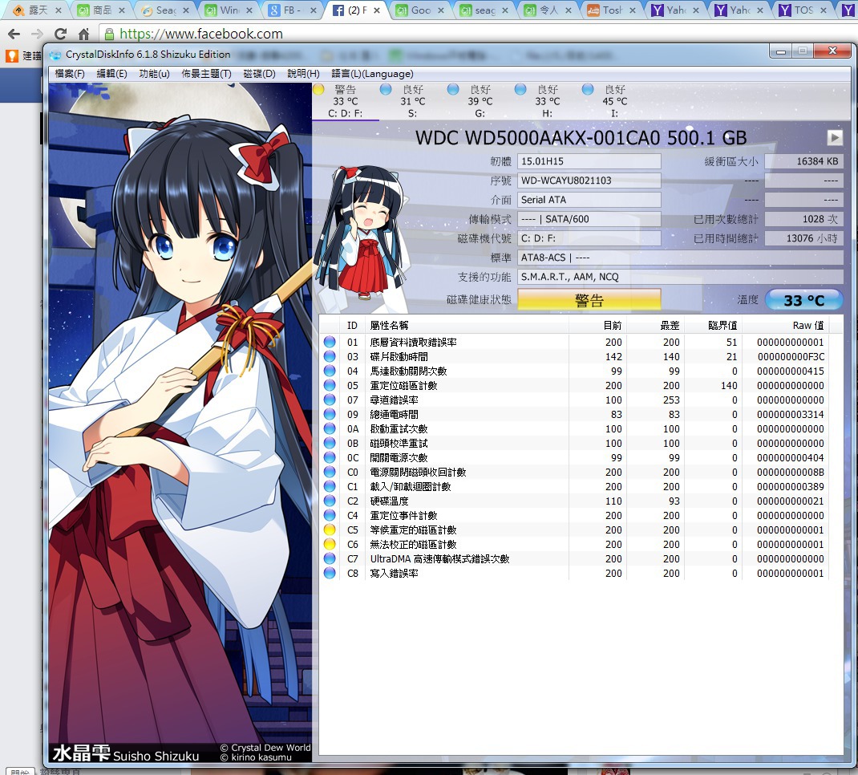Click the interface field Serial ATA
The image size is (858, 775).
[589, 200]
